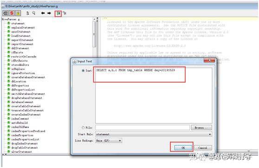259x168 pixels.
Task: Click the sort rules toolbar icon
Action: pos(27,13)
